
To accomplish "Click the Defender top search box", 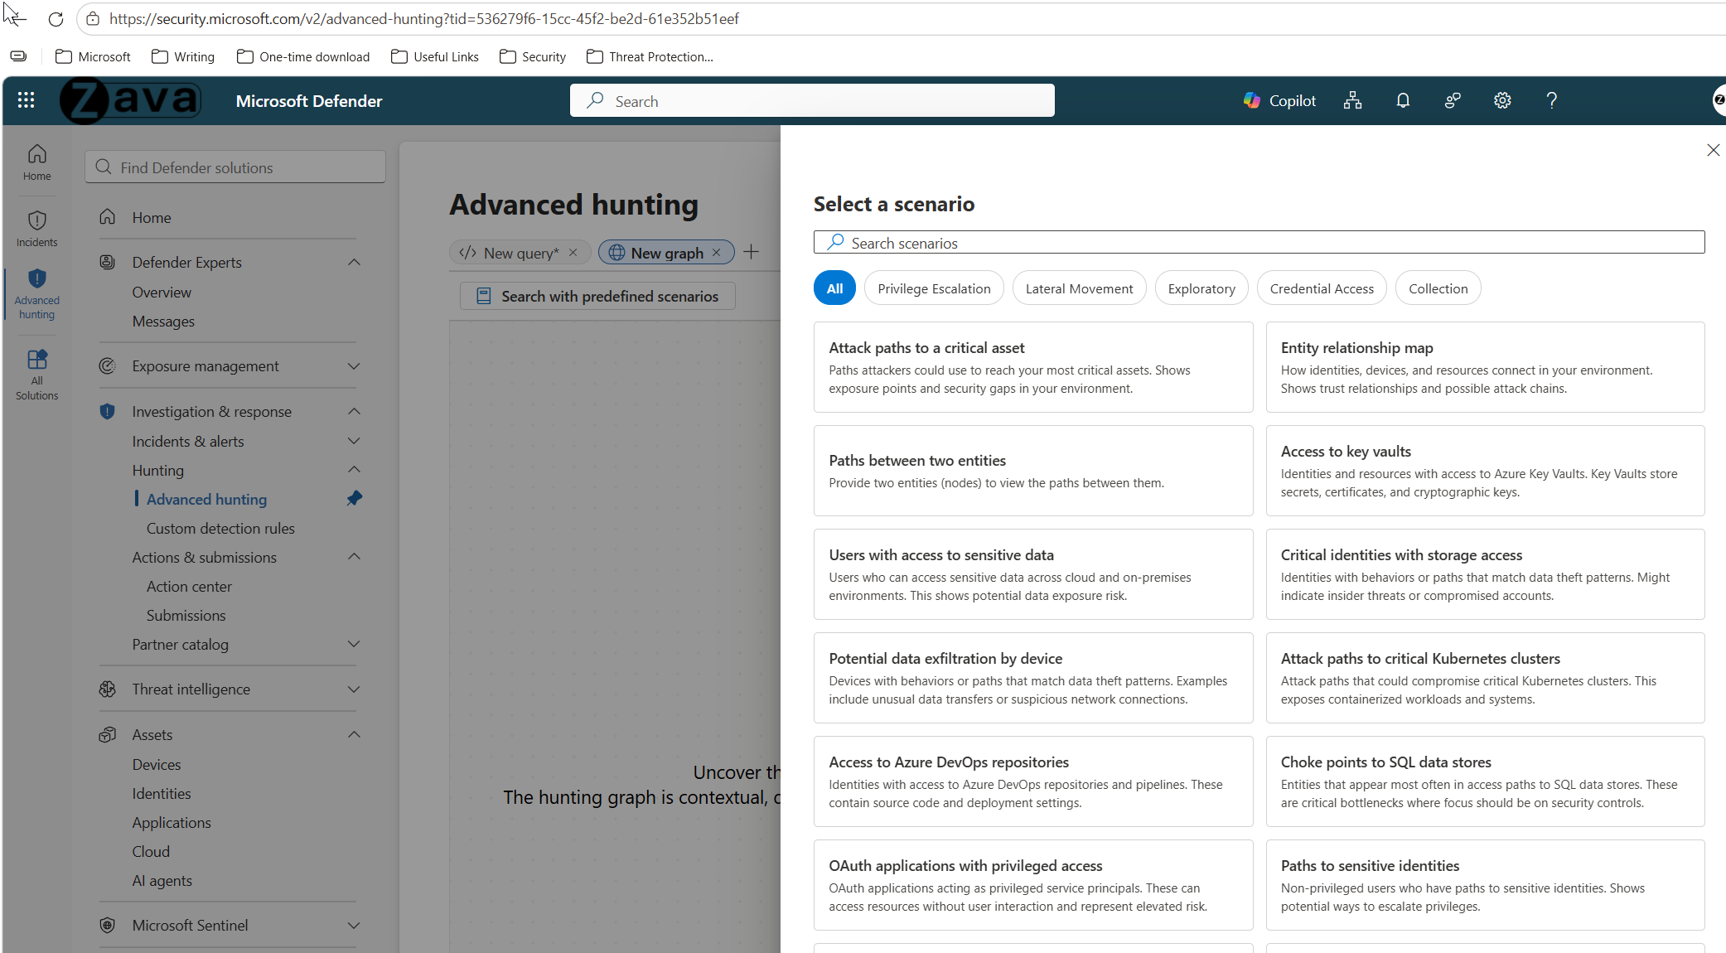I will pyautogui.click(x=812, y=100).
